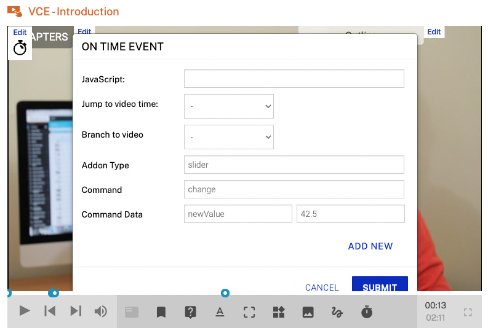Image resolution: width=488 pixels, height=333 pixels.
Task: Skip to the next marker
Action: click(x=76, y=311)
